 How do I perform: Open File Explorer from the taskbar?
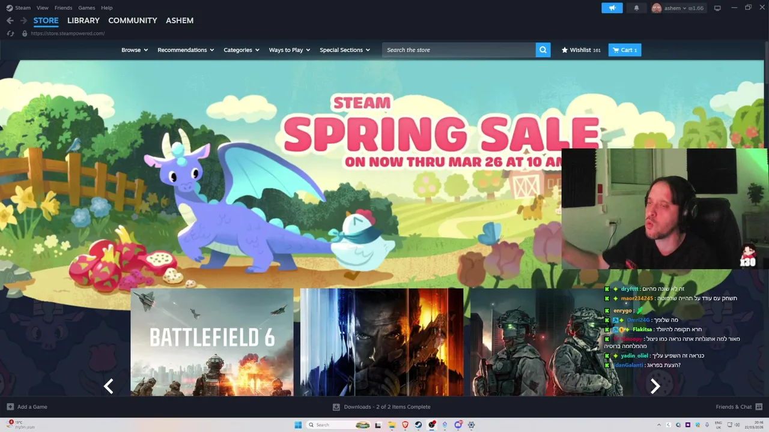(392, 425)
